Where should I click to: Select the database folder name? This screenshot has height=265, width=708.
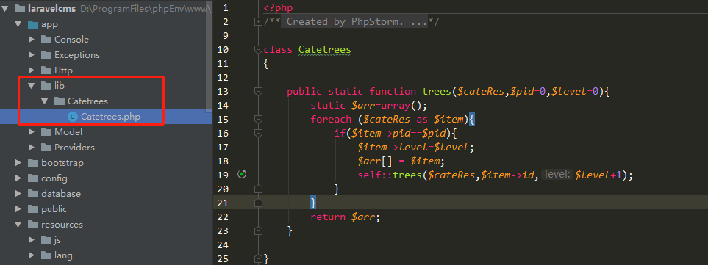coord(61,193)
